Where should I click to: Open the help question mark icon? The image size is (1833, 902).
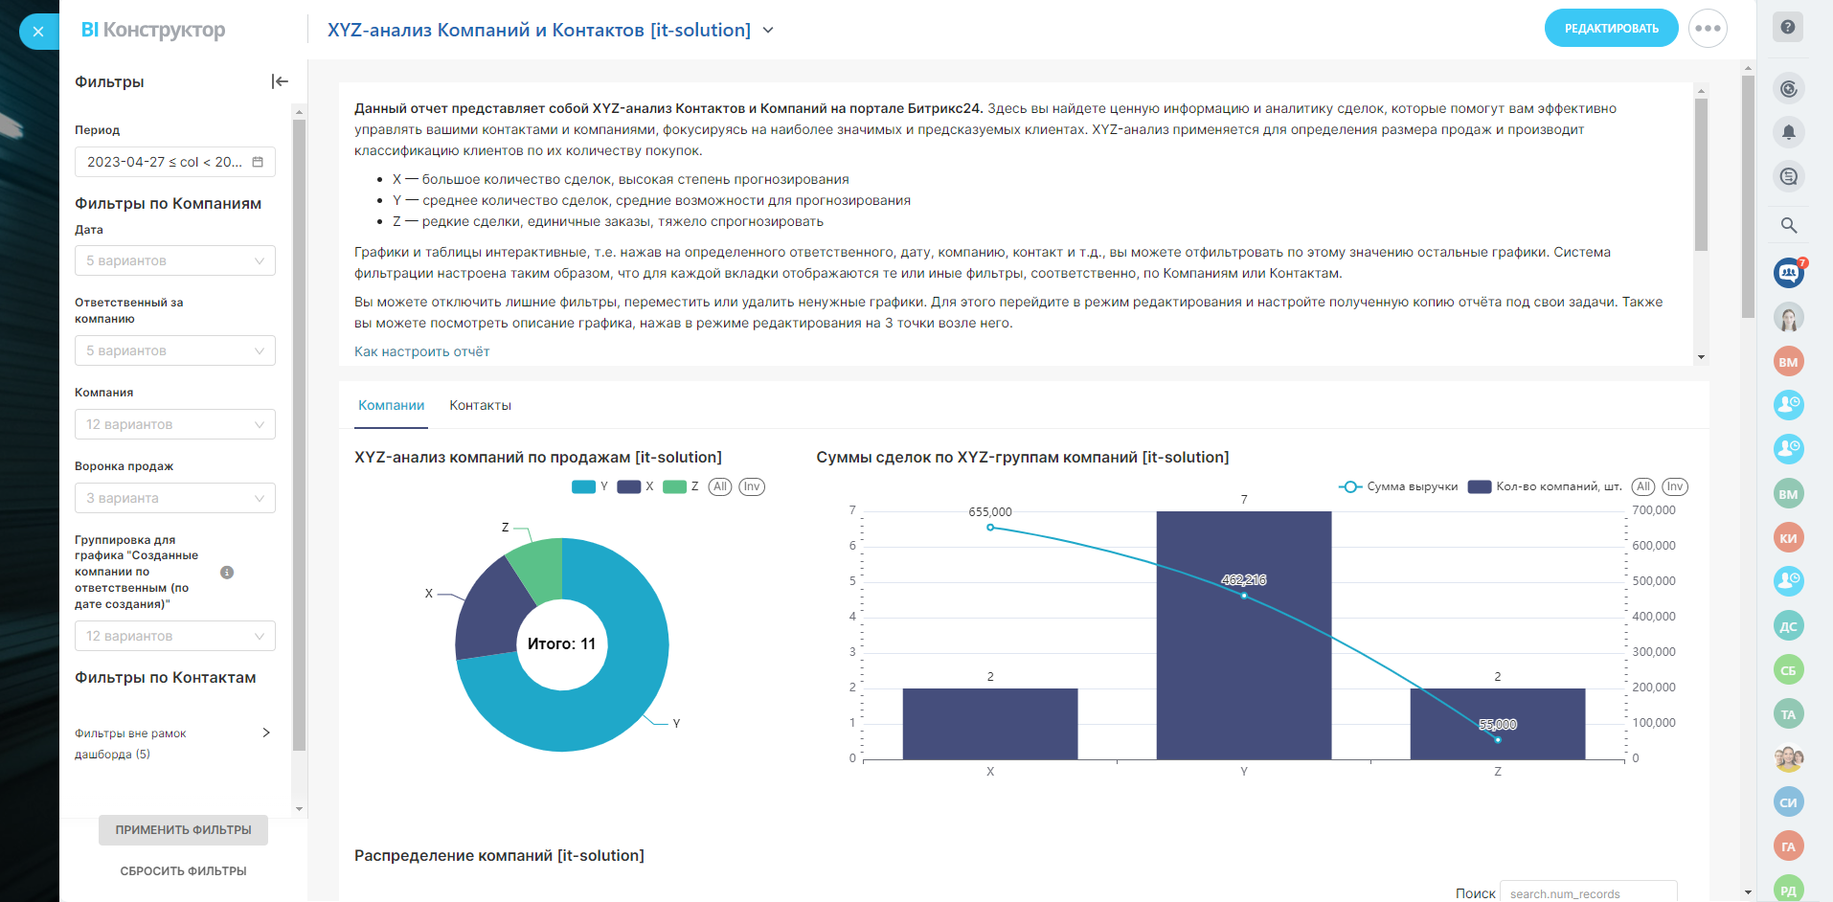pos(1788,27)
